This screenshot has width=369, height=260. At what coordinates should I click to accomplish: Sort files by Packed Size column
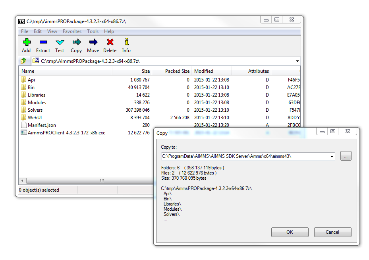pos(172,71)
